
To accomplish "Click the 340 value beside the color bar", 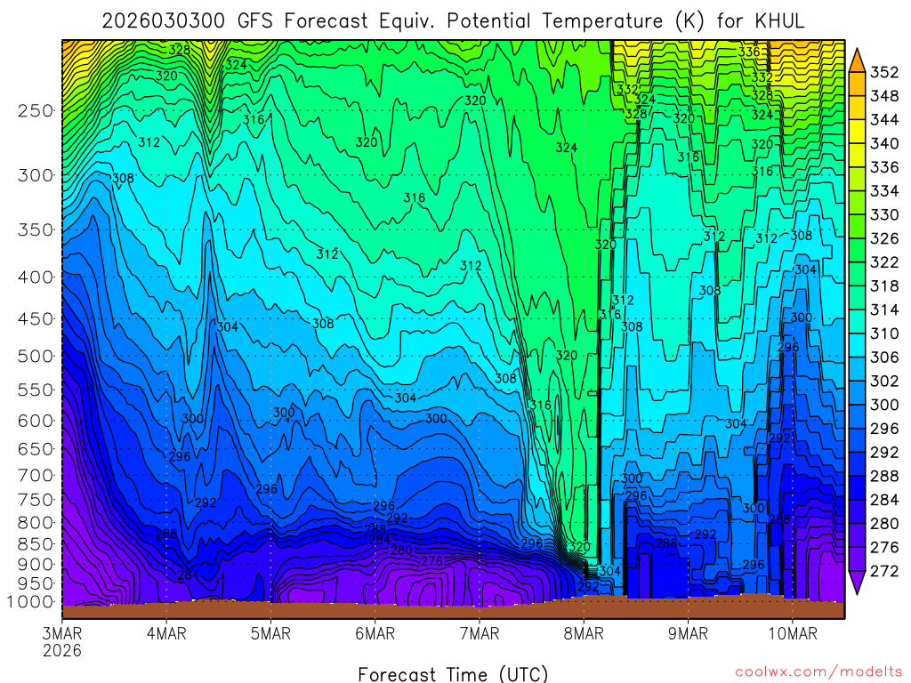I will [884, 143].
